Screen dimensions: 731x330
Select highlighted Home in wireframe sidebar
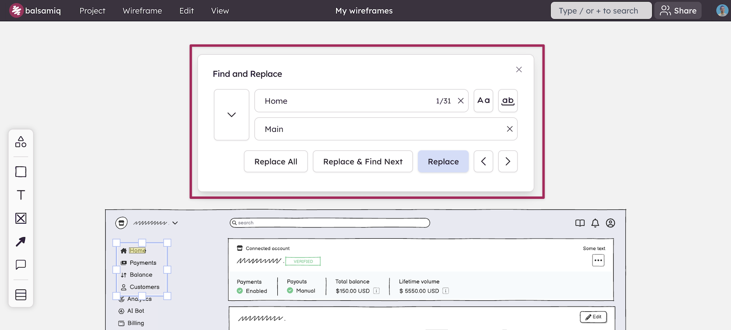point(138,250)
